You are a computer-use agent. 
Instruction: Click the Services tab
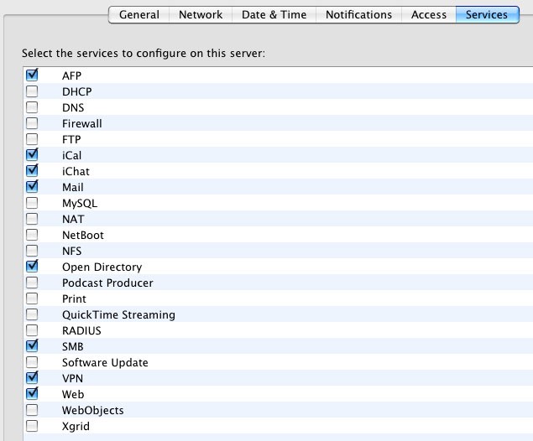pyautogui.click(x=487, y=14)
